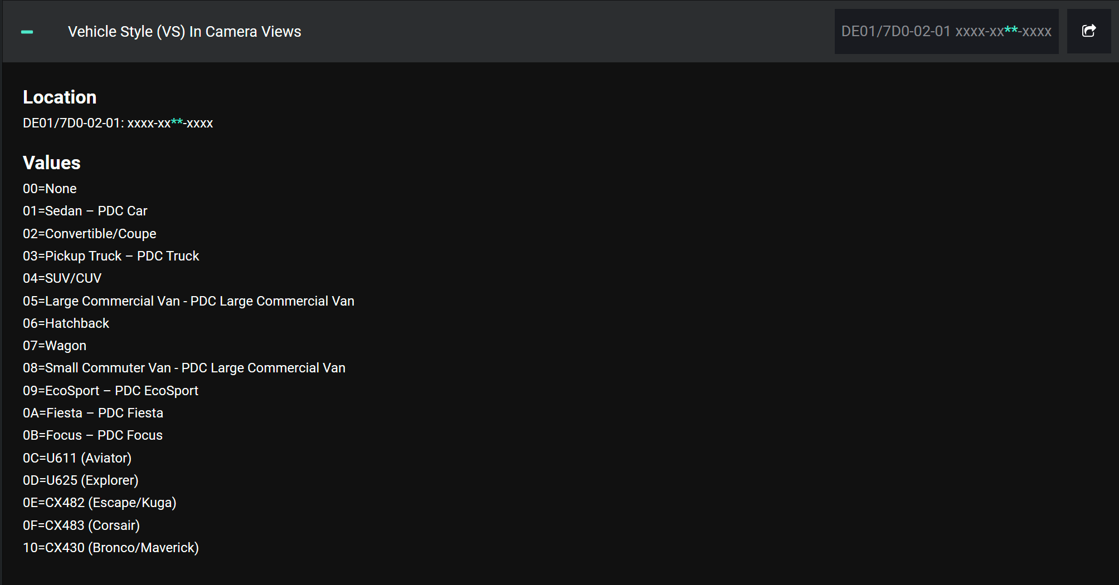This screenshot has width=1119, height=585.
Task: Select the '0A=Fiesta – PDC Fiesta' line
Action: pos(93,413)
